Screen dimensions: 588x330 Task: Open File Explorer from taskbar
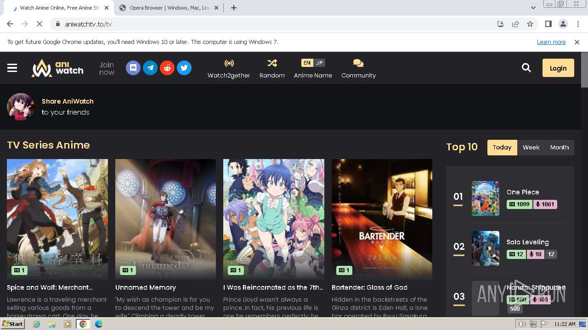pos(52,324)
